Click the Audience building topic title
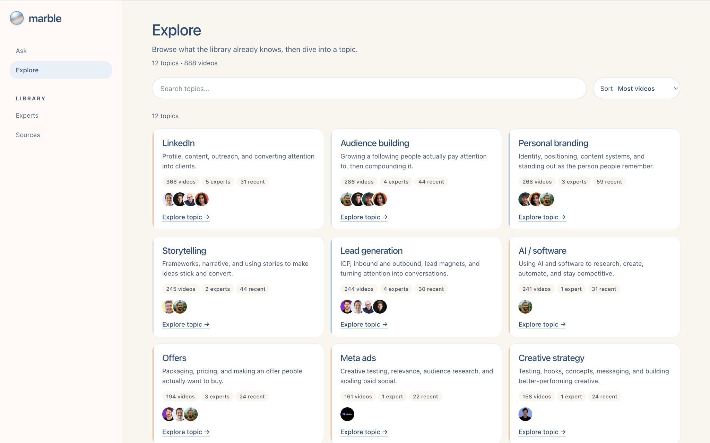 374,143
